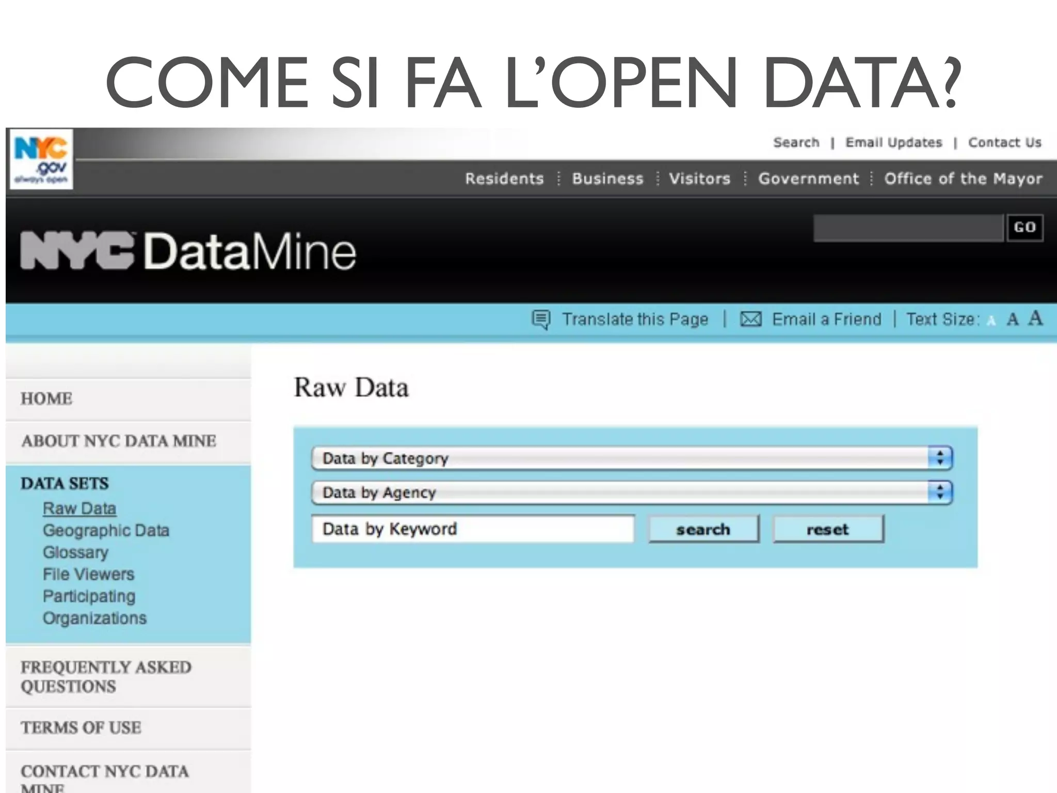Select the medium text size A
The image size is (1057, 793).
[x=1013, y=320]
